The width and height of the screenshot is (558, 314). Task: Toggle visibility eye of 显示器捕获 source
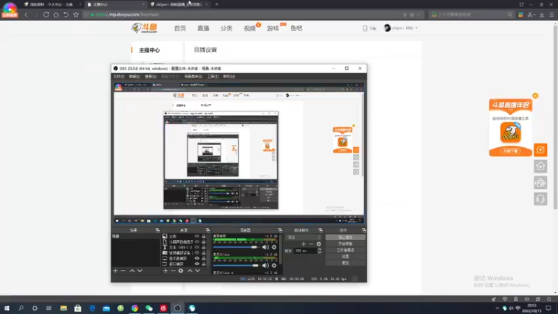pyautogui.click(x=197, y=258)
